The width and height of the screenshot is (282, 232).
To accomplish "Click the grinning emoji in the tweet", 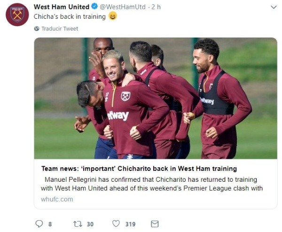I will 113,16.
